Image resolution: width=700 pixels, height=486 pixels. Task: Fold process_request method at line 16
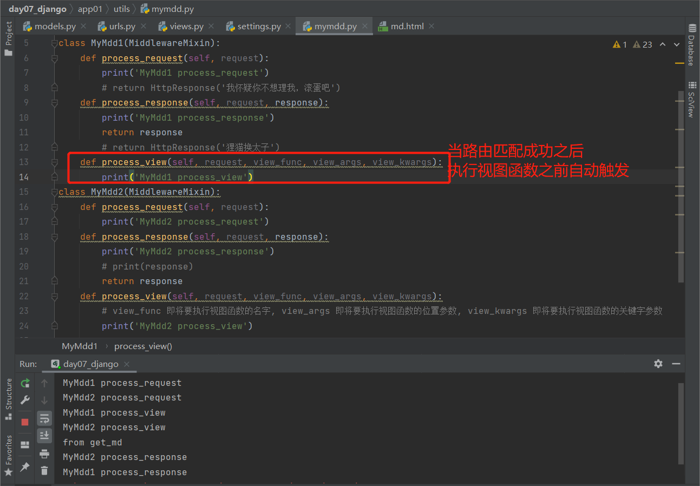54,207
